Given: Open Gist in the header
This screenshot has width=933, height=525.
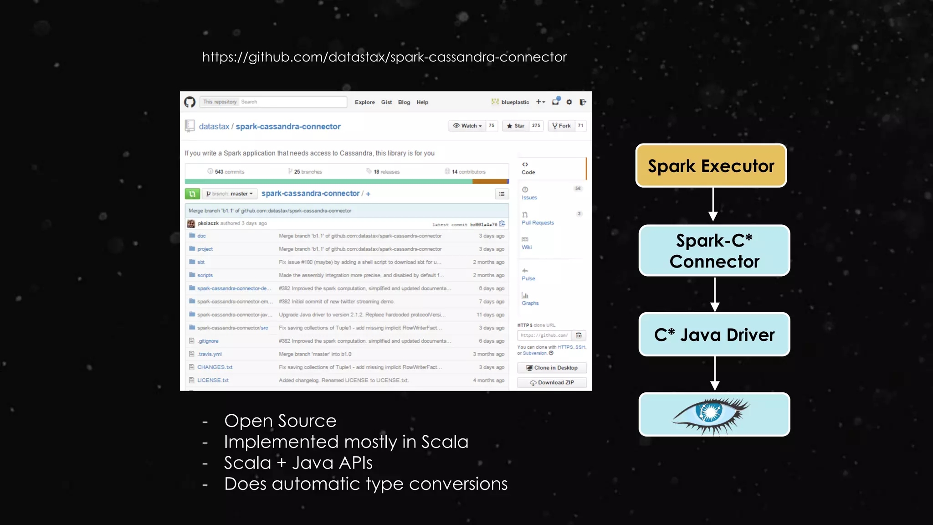Looking at the screenshot, I should (386, 102).
